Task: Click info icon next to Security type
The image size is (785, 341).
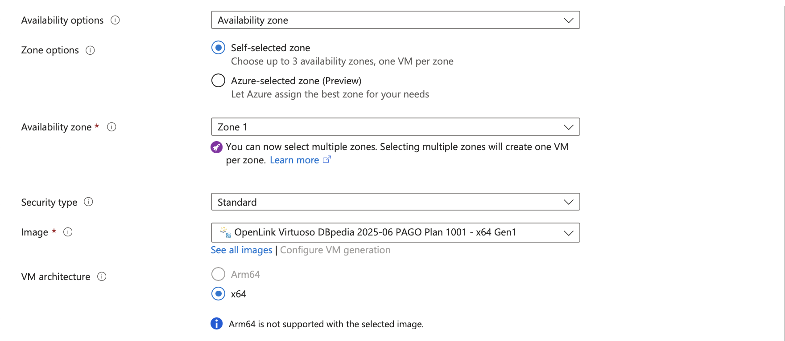Action: coord(89,202)
